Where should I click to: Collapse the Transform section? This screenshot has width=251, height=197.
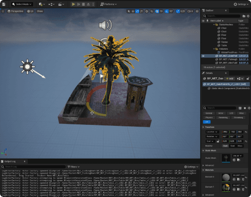pyautogui.click(x=203, y=127)
